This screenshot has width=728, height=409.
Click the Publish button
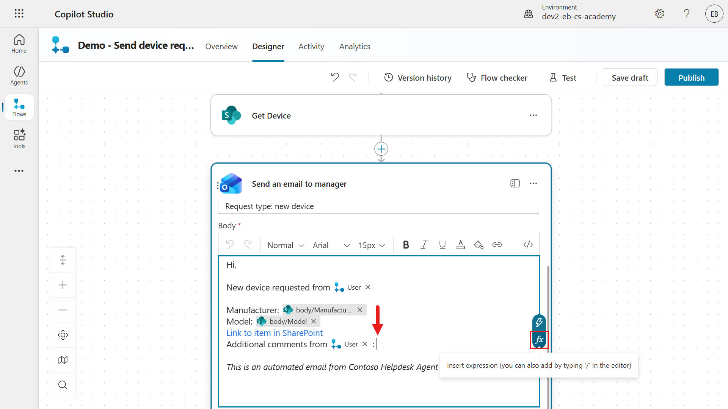click(x=691, y=78)
